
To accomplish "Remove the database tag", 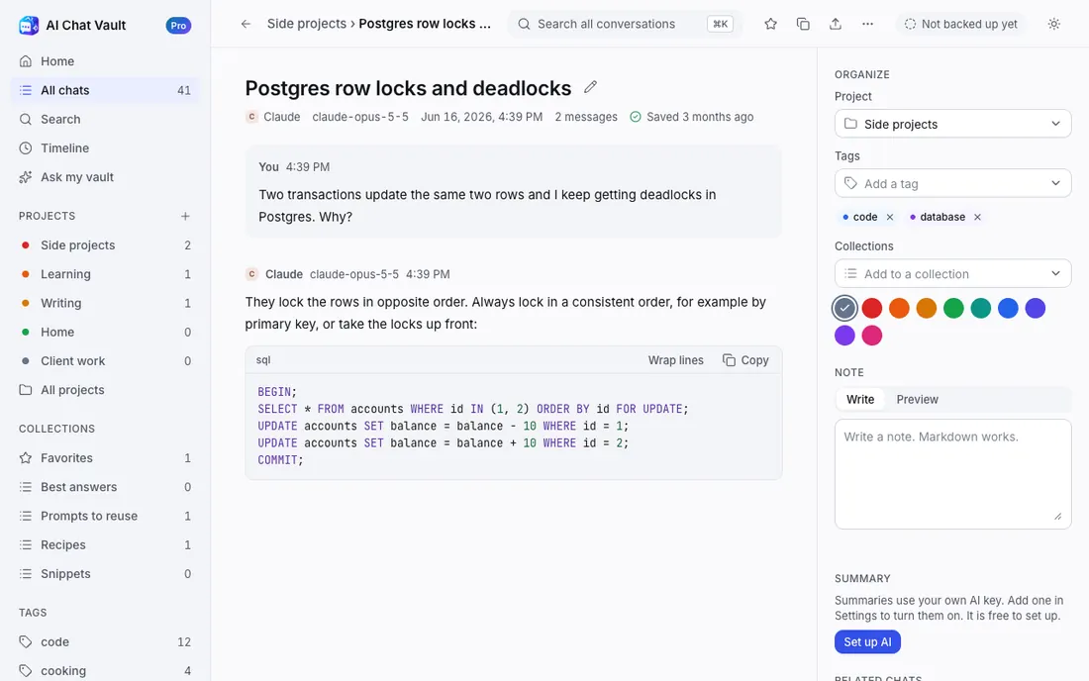I will tap(977, 218).
